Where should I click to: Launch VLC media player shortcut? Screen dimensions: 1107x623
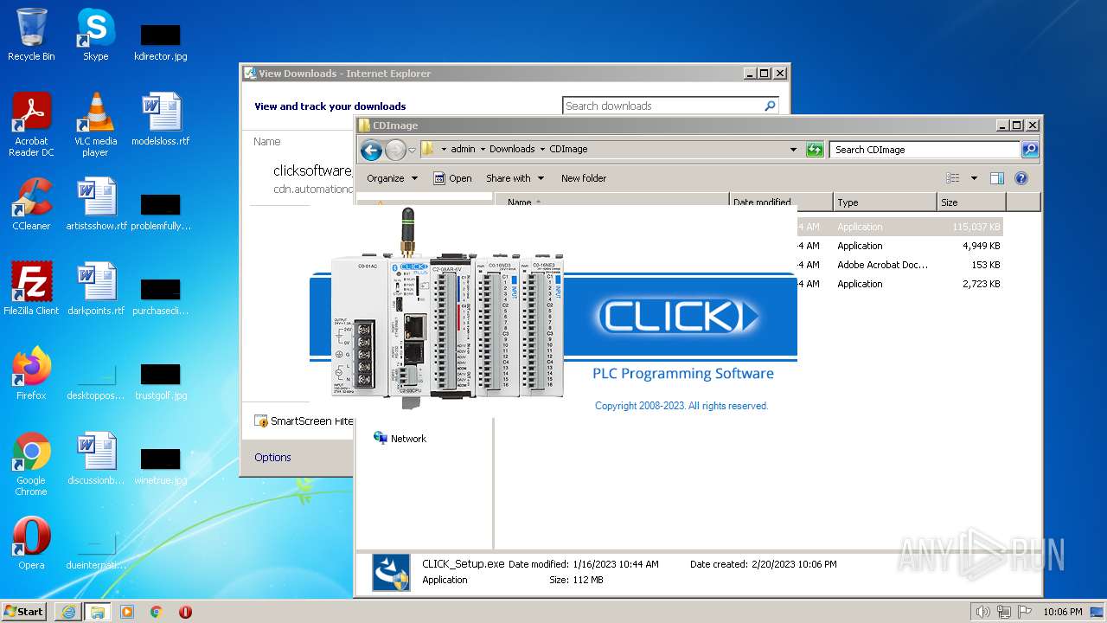coord(95,125)
